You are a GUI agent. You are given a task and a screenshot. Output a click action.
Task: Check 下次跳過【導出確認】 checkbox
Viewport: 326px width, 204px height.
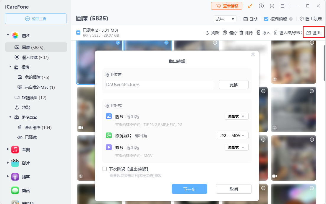pyautogui.click(x=105, y=169)
